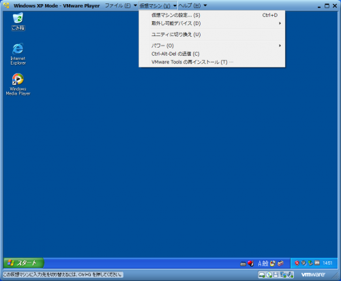Click the vmware logo in status bar
341x281 pixels.
(313, 275)
